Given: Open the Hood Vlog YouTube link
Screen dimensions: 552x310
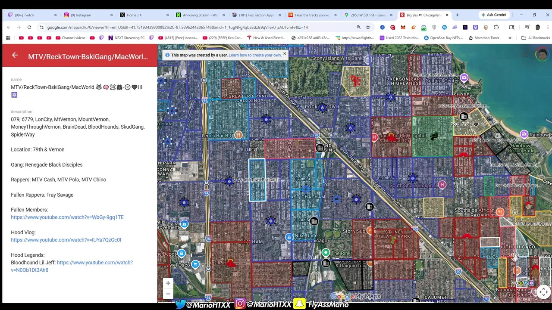Looking at the screenshot, I should click(x=66, y=240).
